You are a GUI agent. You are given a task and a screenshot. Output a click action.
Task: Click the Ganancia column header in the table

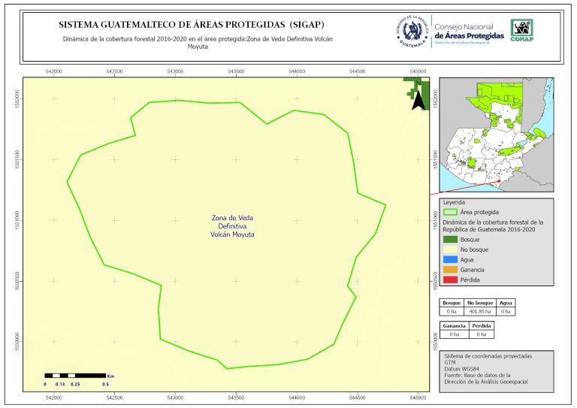pos(455,326)
